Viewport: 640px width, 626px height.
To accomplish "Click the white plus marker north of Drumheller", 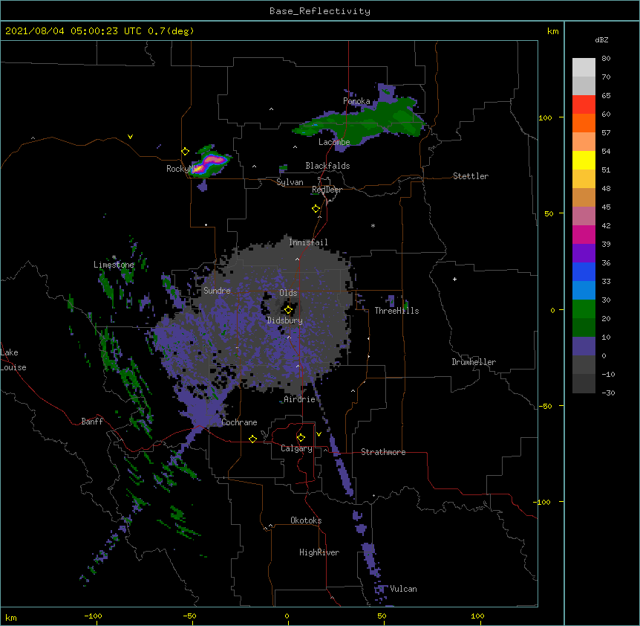I will pos(454,279).
